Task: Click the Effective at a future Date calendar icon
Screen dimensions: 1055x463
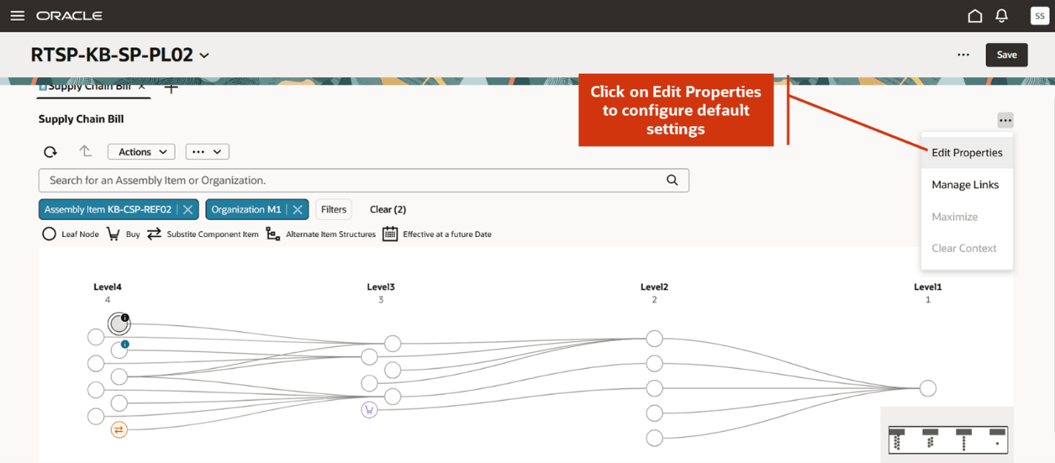Action: coord(390,233)
